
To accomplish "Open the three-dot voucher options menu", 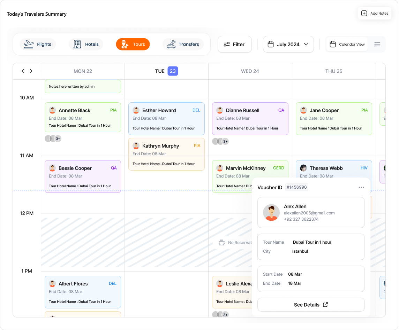I will pyautogui.click(x=361, y=187).
